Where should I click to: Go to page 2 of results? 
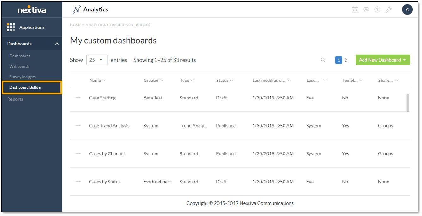[x=346, y=60]
